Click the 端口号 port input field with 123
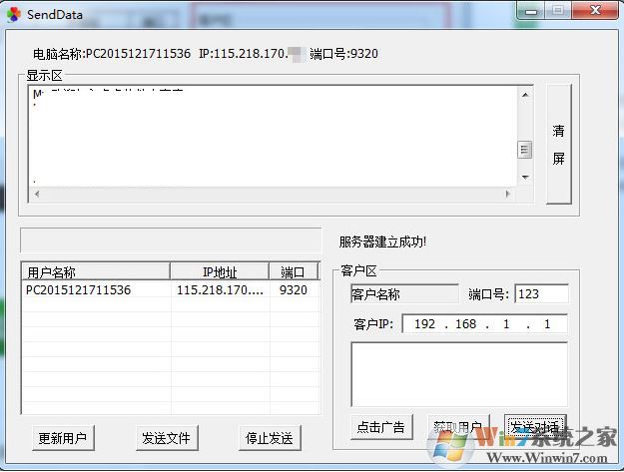 point(541,293)
